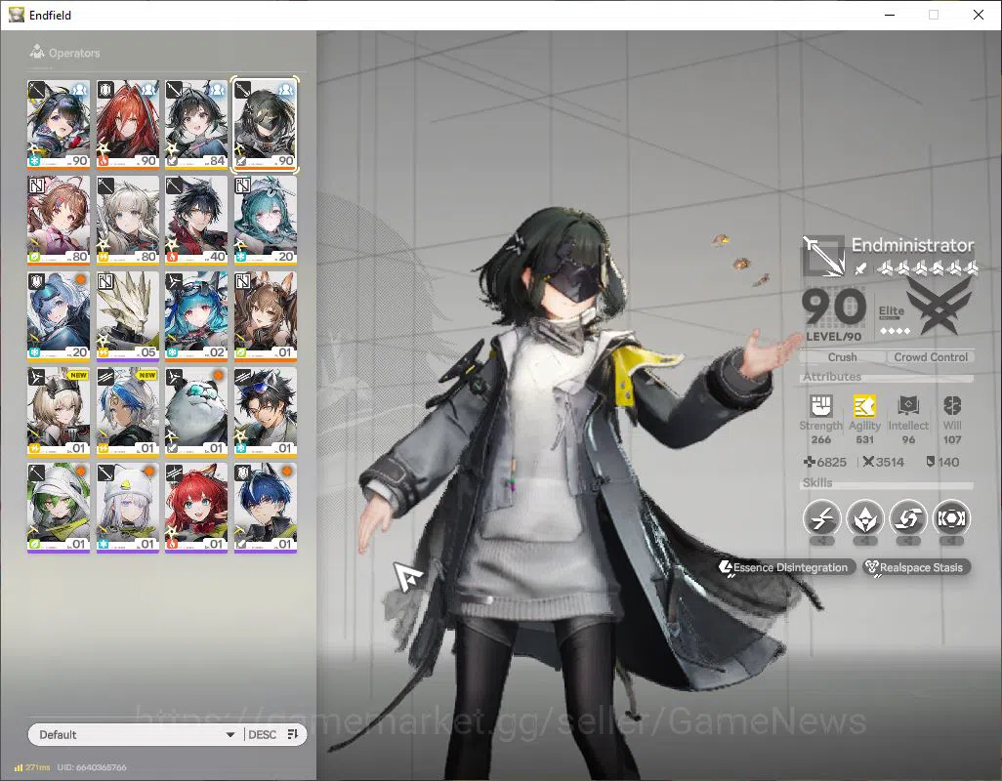The height and width of the screenshot is (781, 1002).
Task: Select the purple-eyed level 90 first operator card
Action: (59, 124)
